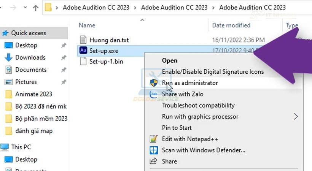
Task: Click the Quick access star icon
Action: [5, 33]
